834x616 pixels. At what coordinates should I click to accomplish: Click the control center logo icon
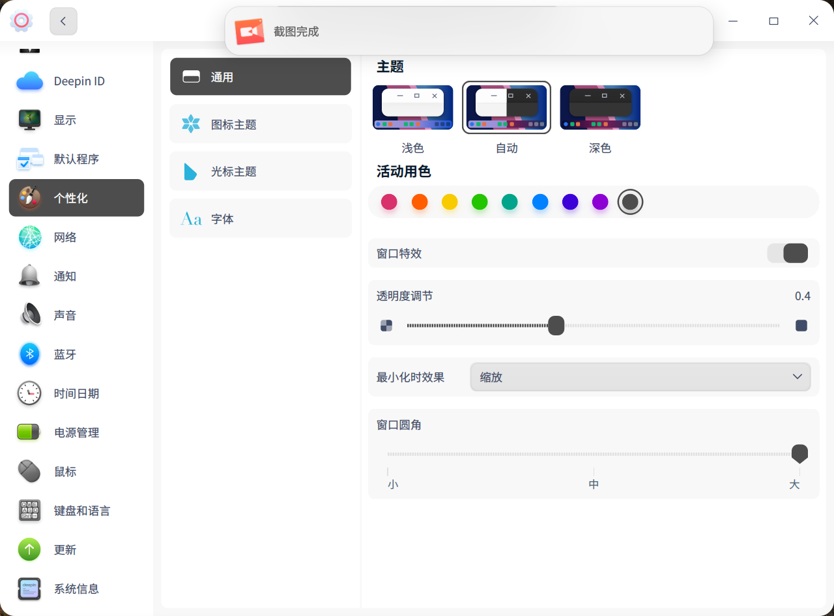pos(21,21)
